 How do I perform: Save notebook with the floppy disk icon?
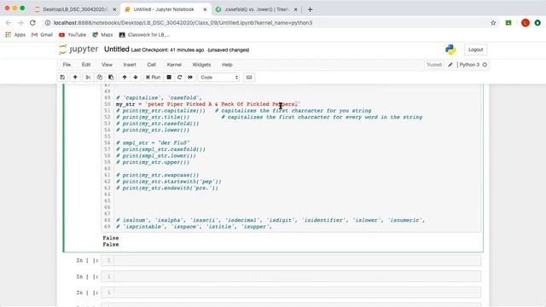click(62, 78)
